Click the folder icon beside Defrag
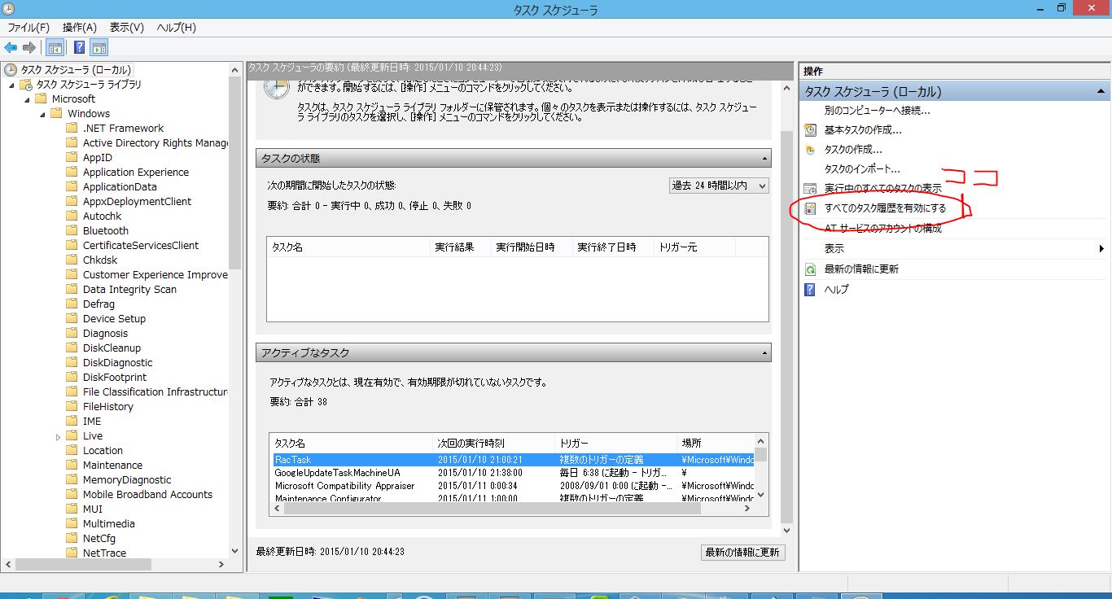The image size is (1112, 599). coord(72,304)
